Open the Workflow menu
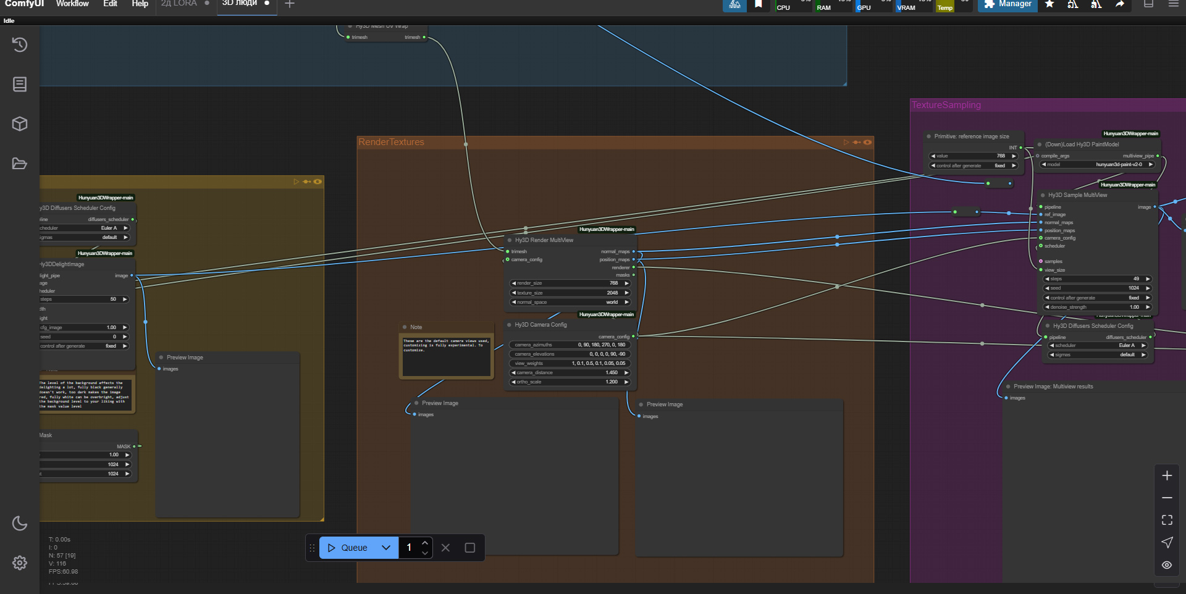 tap(72, 4)
